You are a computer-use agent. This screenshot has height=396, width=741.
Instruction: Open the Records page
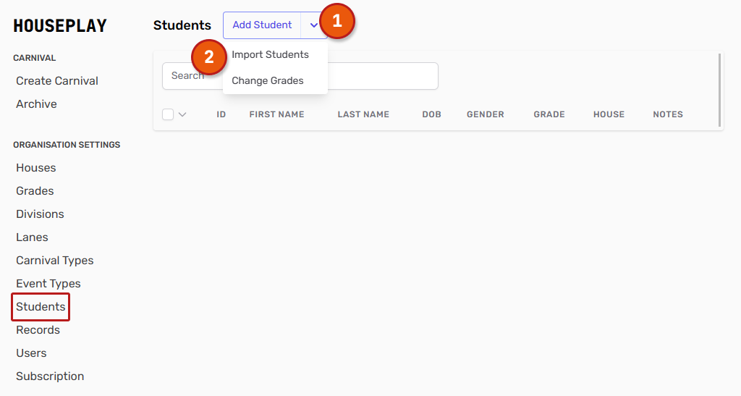38,330
